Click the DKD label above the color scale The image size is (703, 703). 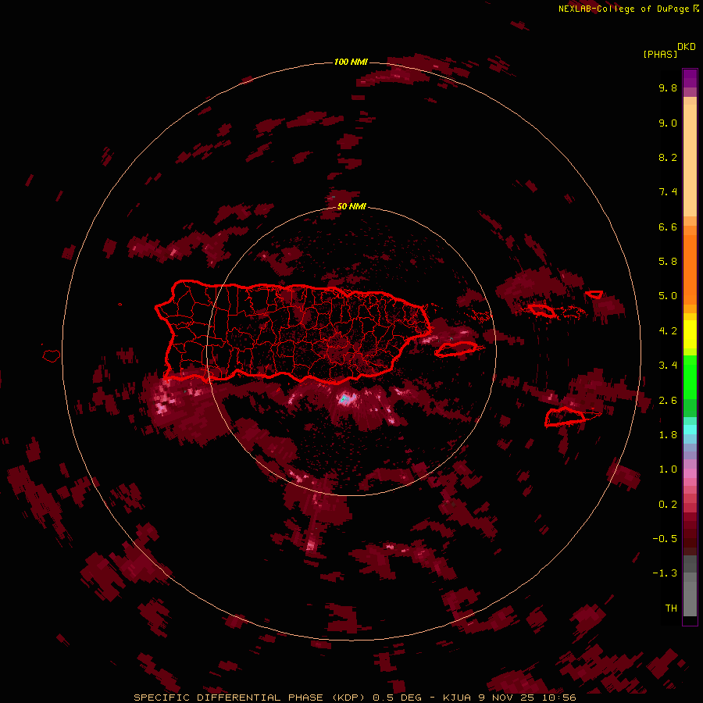[687, 47]
